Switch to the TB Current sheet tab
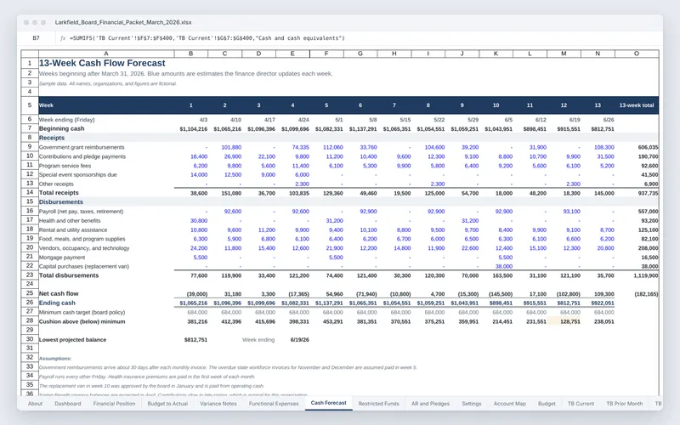This screenshot has width=680, height=425. [581, 404]
